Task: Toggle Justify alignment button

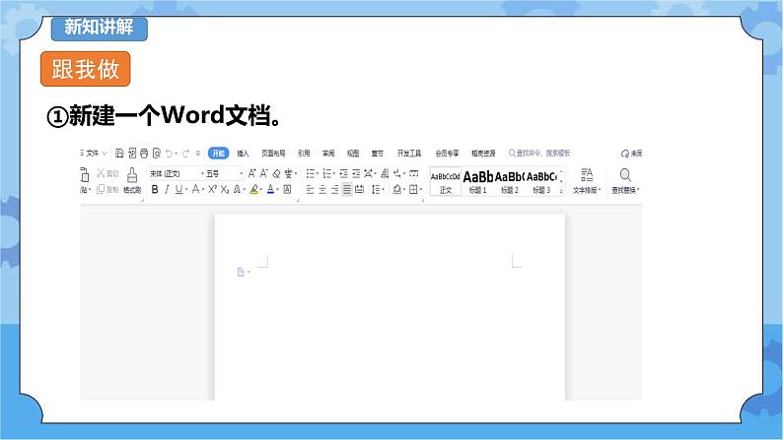Action: click(x=346, y=189)
